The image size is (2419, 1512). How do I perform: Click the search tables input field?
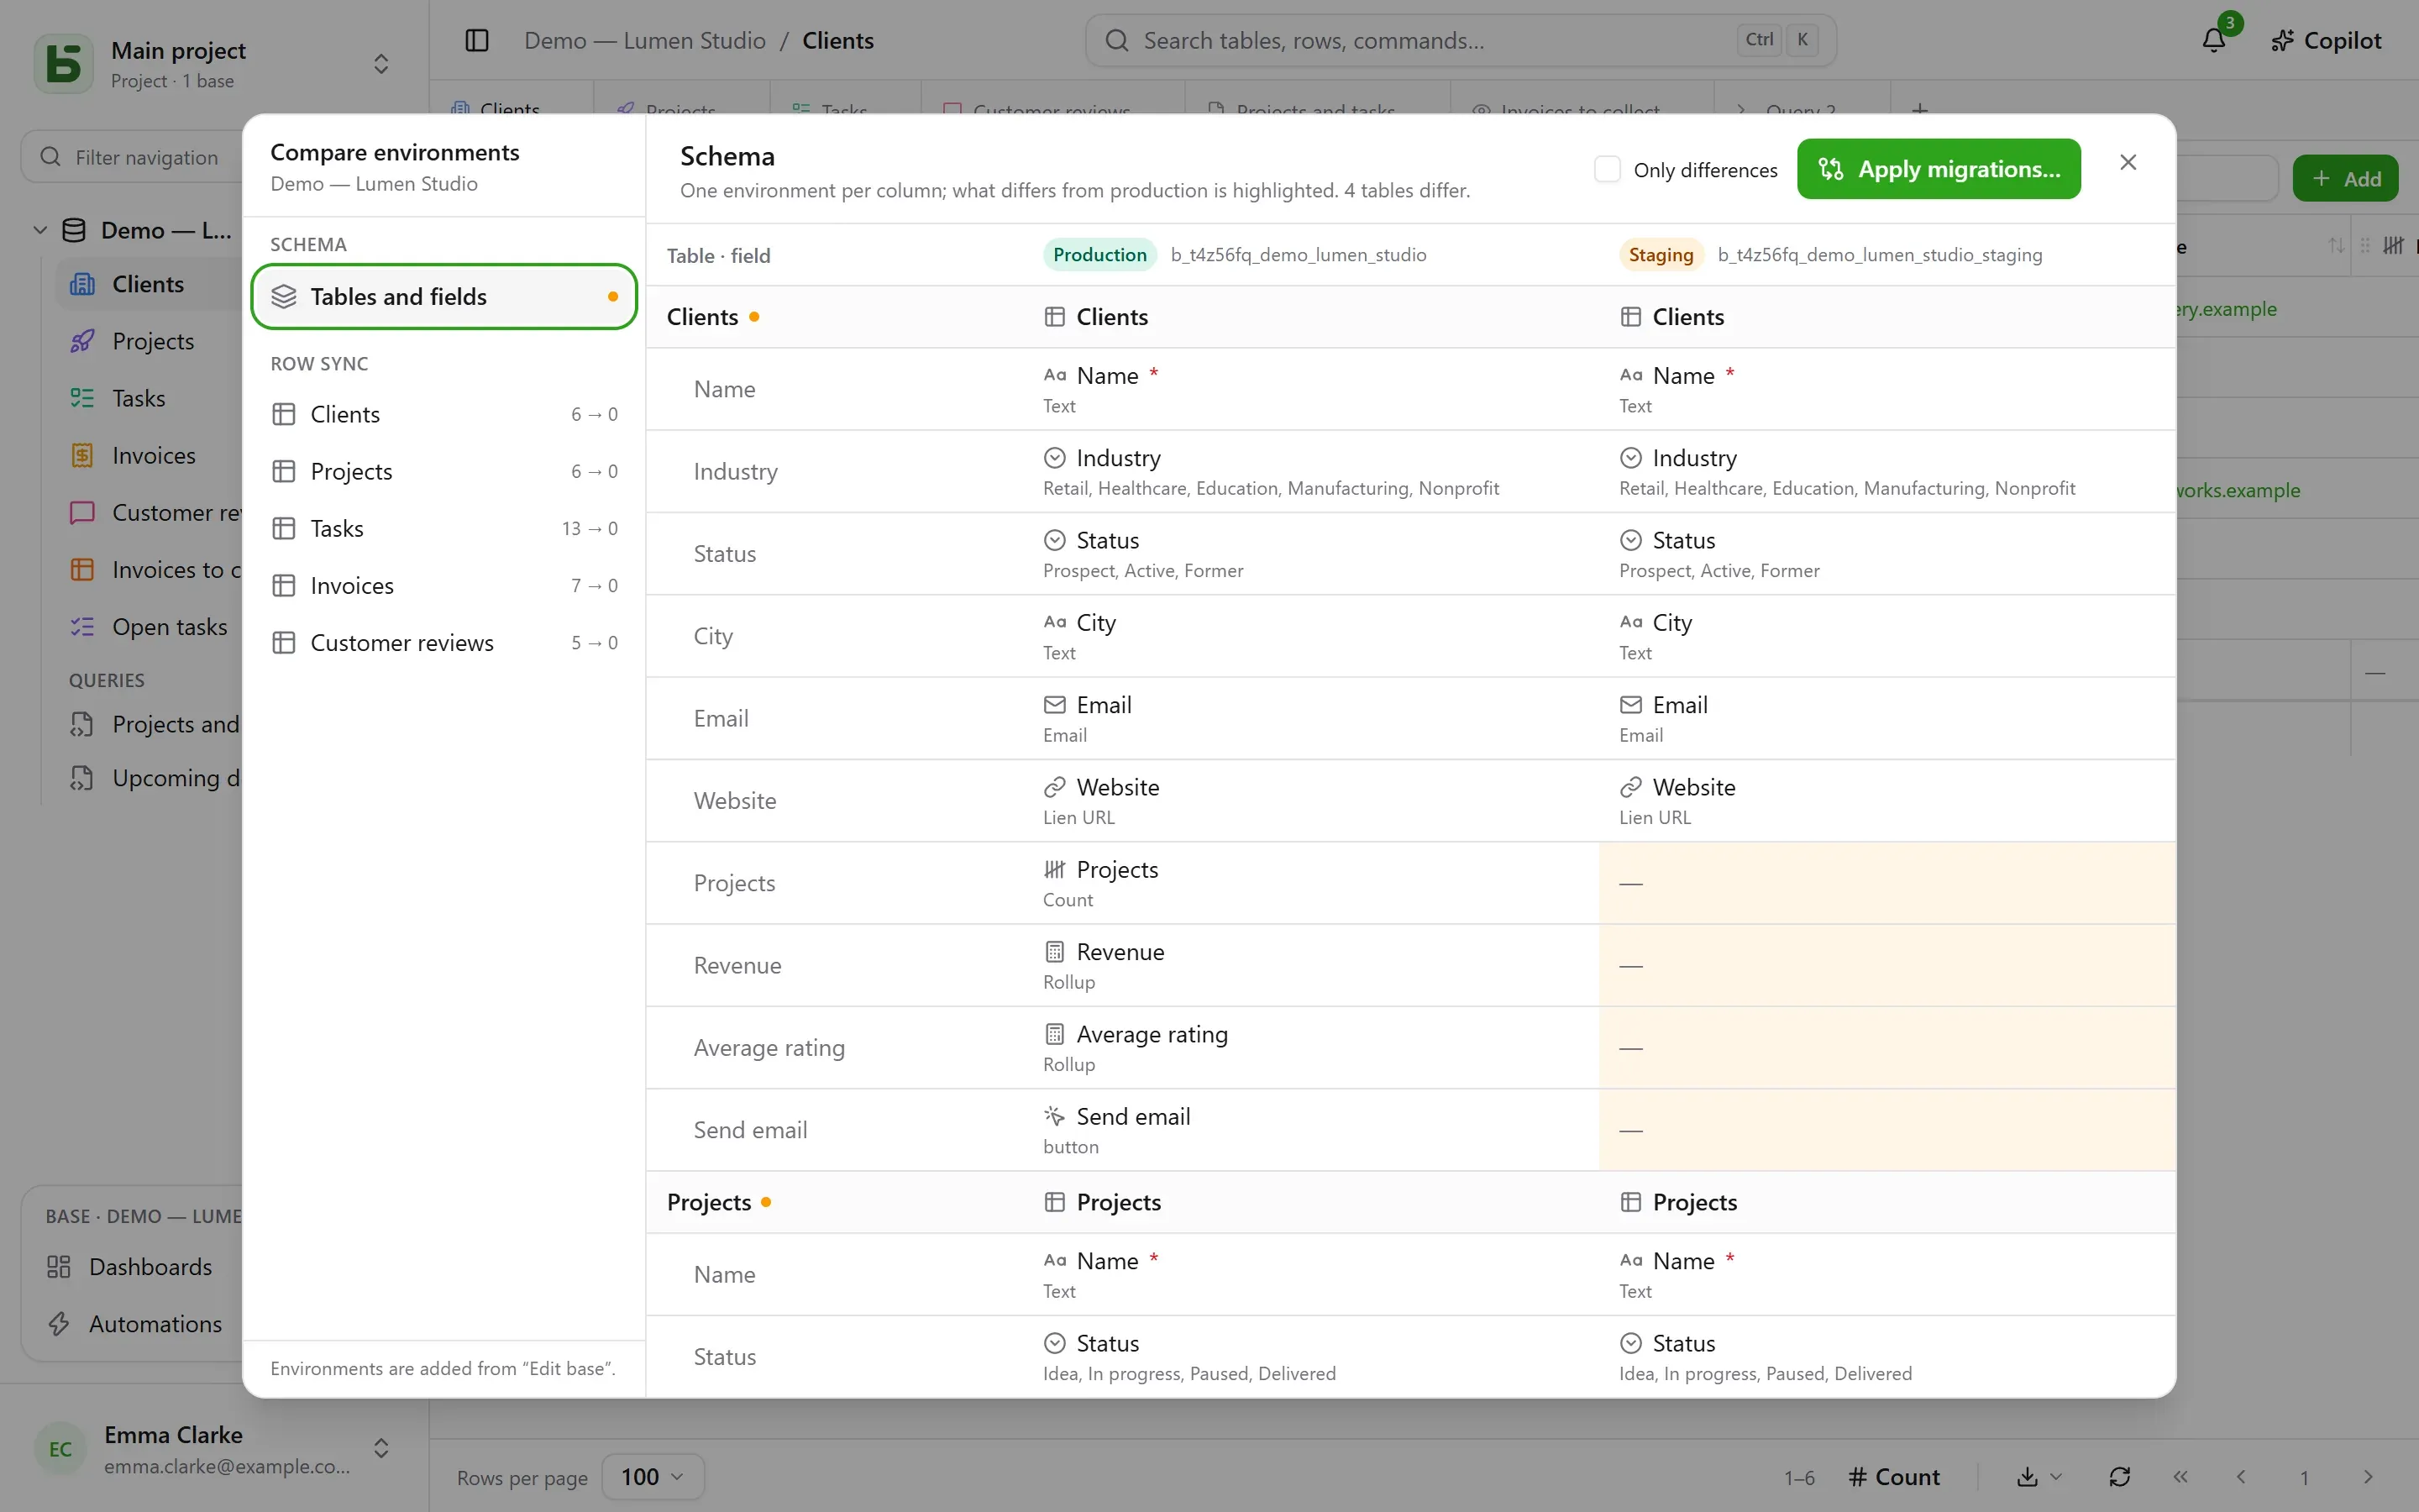[1461, 40]
